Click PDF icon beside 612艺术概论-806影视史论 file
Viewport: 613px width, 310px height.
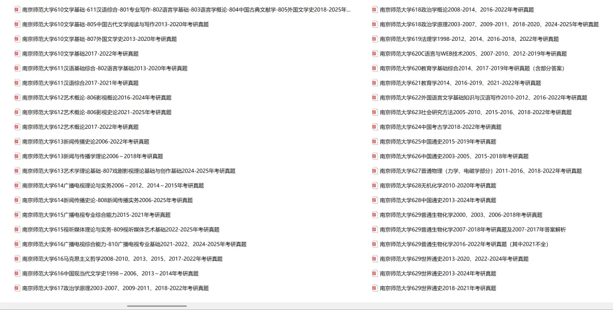[17, 112]
